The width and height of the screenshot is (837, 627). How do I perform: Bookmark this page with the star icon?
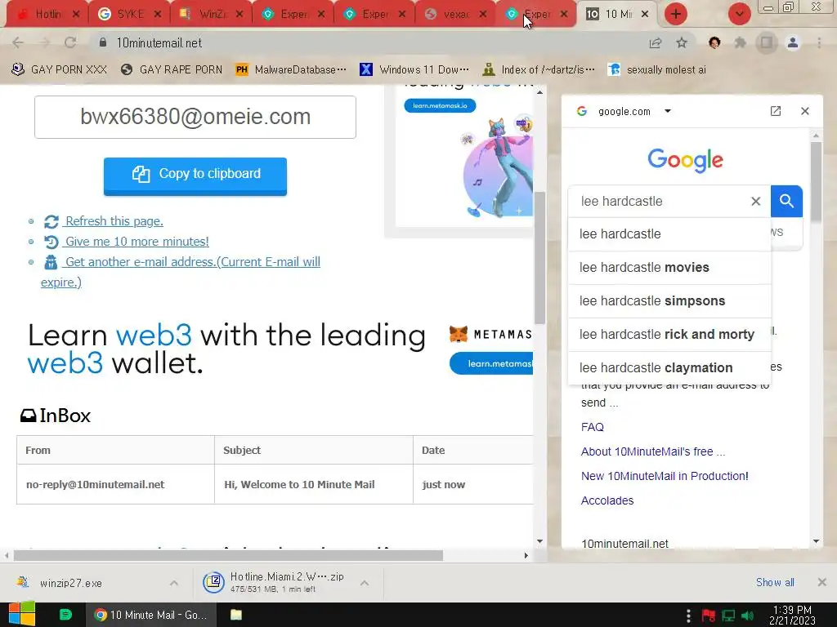682,43
